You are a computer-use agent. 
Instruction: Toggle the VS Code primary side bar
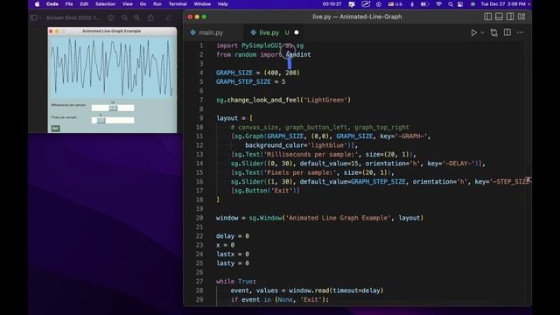(x=487, y=17)
